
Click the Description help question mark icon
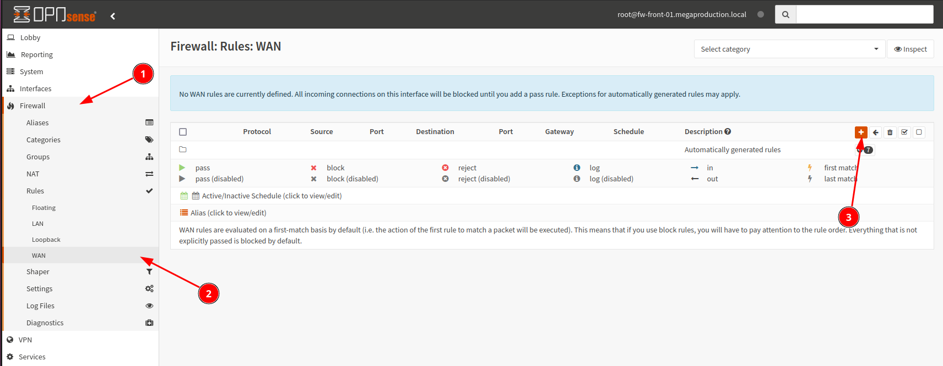pos(728,131)
